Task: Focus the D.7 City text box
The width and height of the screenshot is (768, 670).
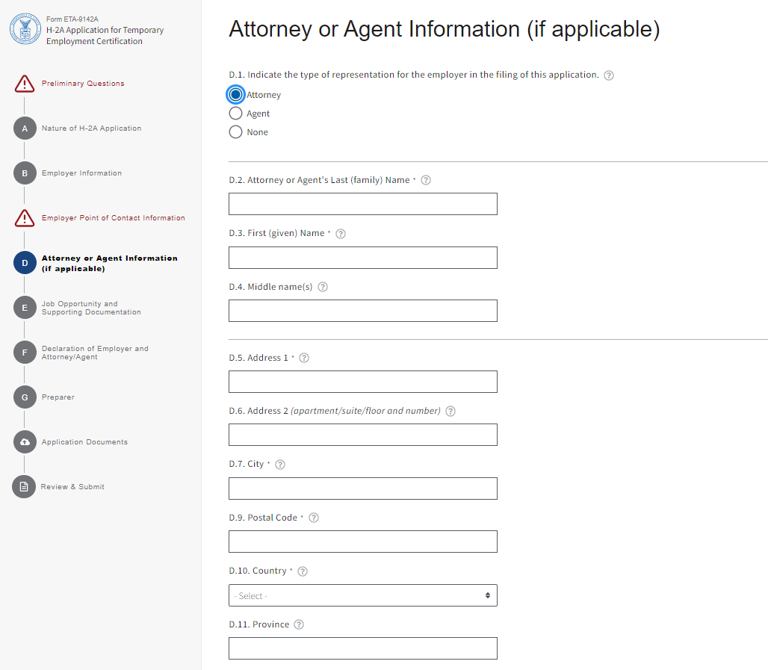Action: pos(362,488)
